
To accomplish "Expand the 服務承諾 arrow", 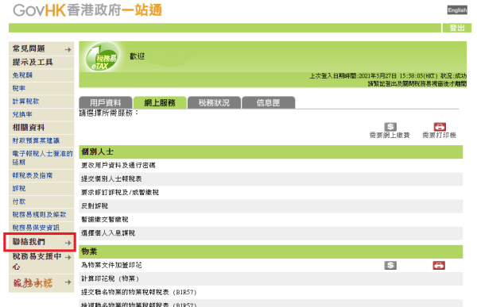I will (68, 282).
